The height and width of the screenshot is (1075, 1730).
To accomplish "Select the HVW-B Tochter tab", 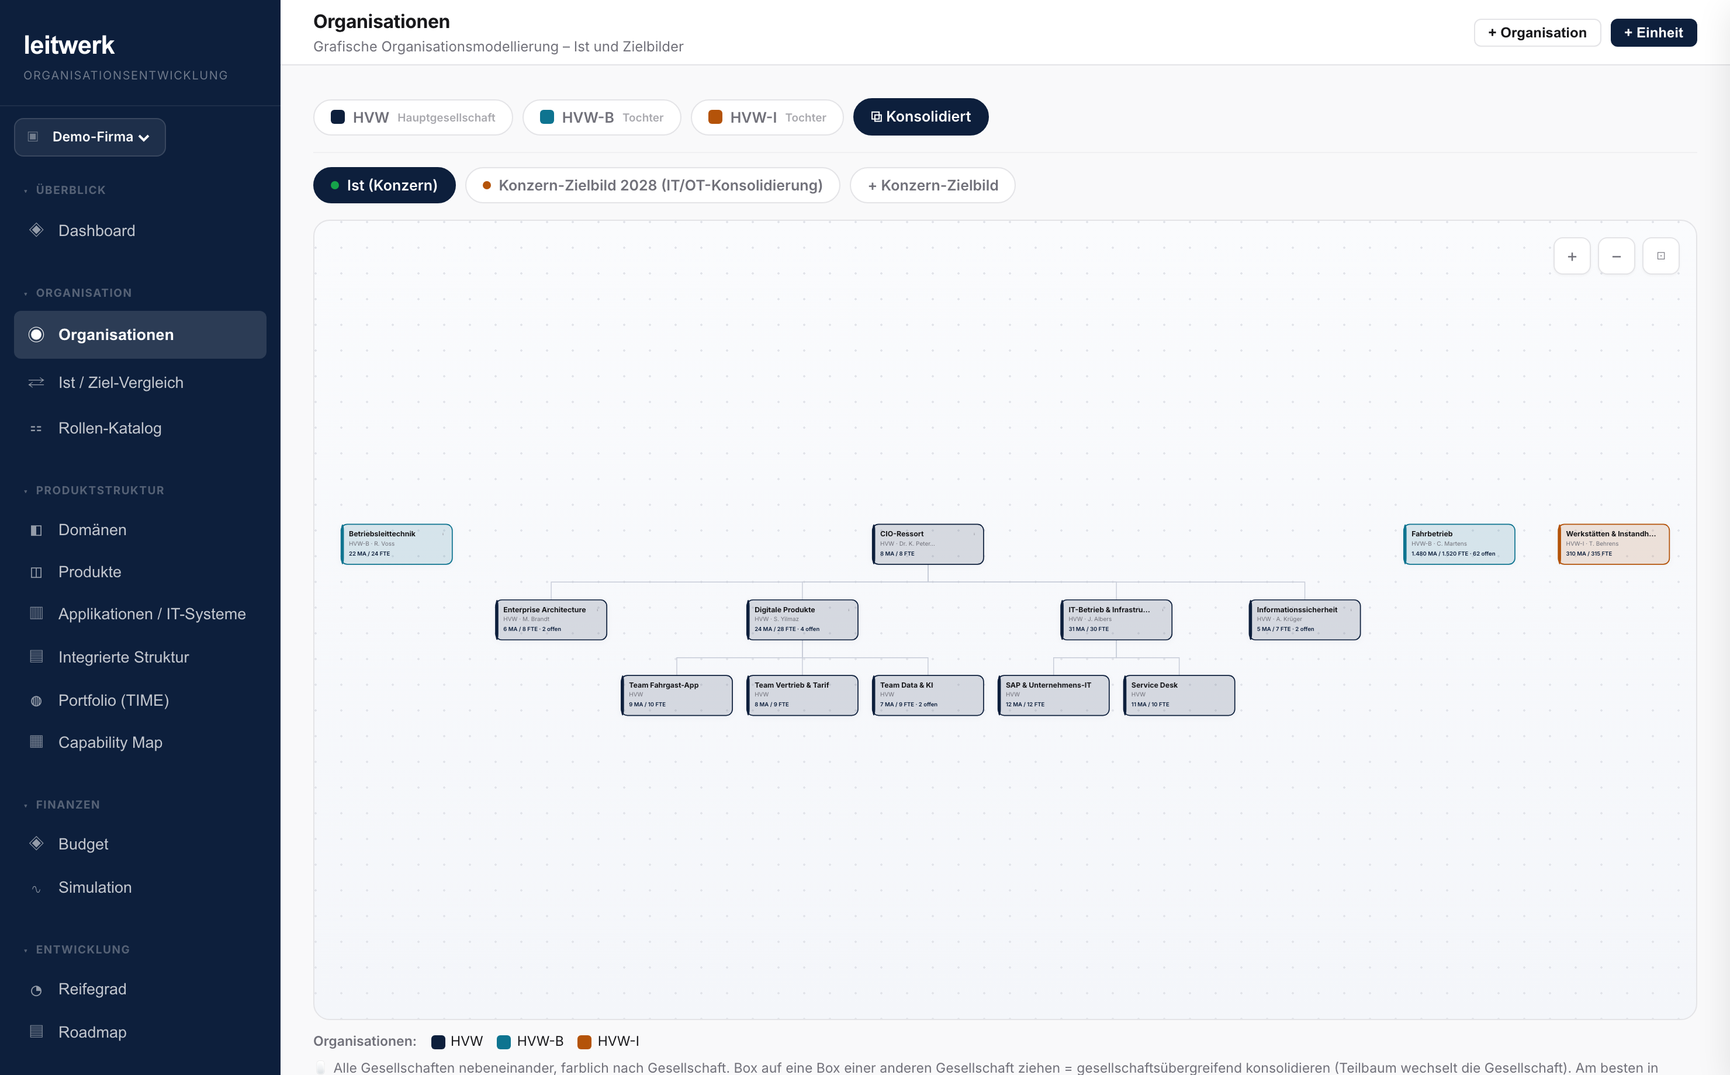I will click(601, 117).
